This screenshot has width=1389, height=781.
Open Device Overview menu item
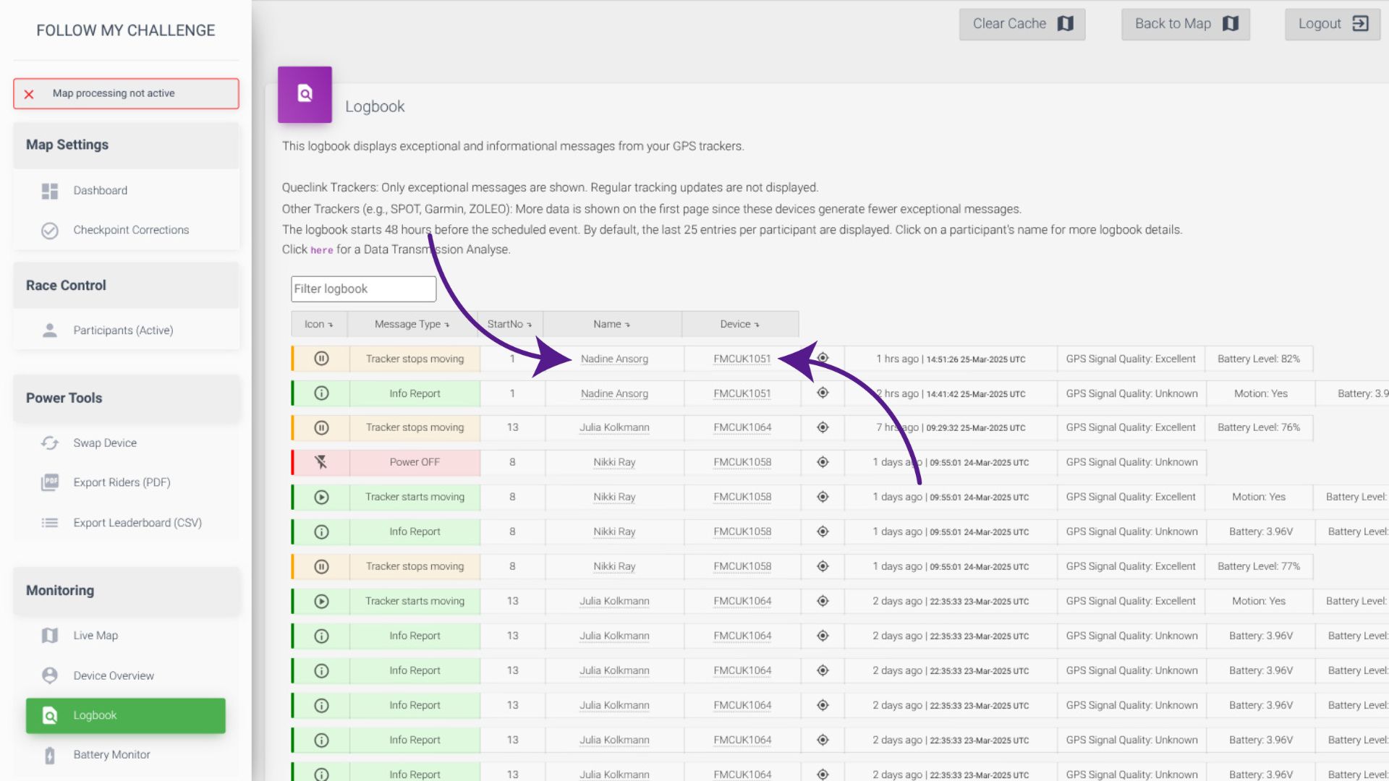click(114, 675)
